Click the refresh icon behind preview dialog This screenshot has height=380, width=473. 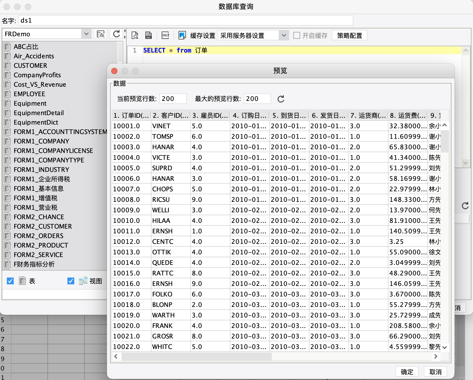click(465, 206)
